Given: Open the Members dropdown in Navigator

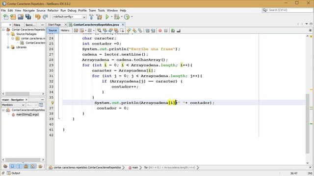Looking at the screenshot, I should [x=13, y=105].
